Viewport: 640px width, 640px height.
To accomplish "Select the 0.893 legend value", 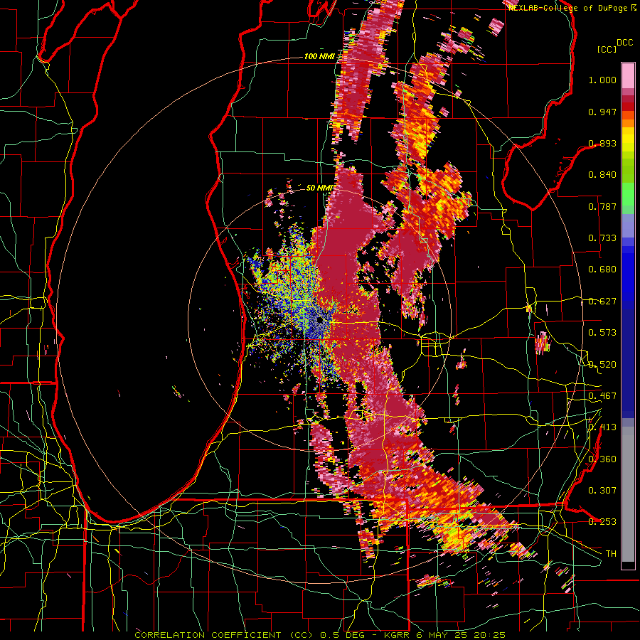I will pyautogui.click(x=602, y=143).
